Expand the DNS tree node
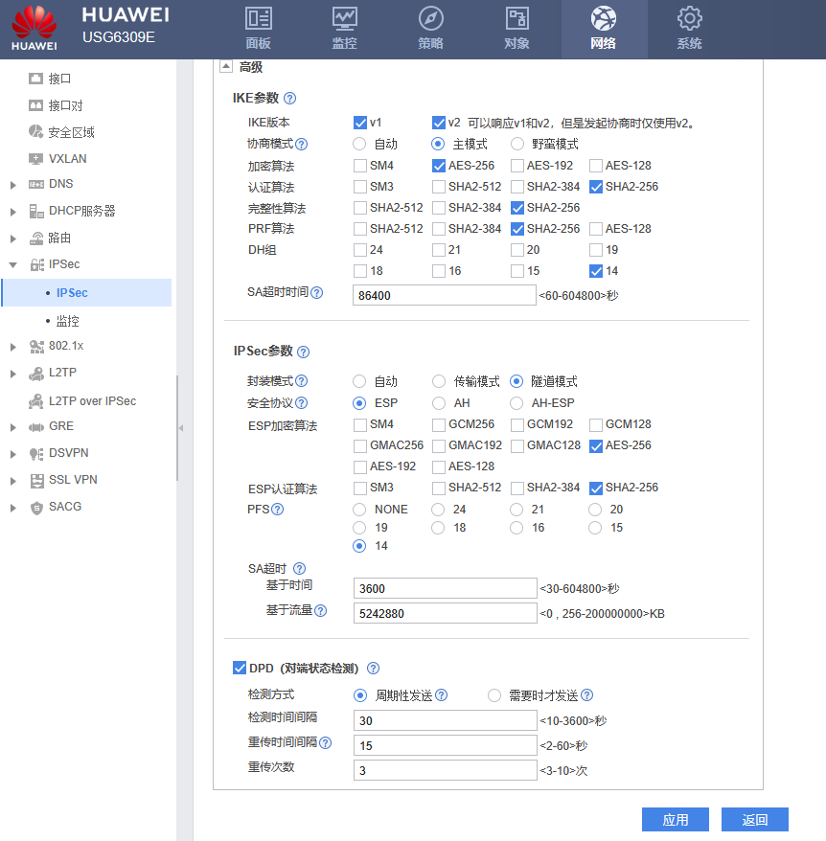826x841 pixels. [13, 184]
